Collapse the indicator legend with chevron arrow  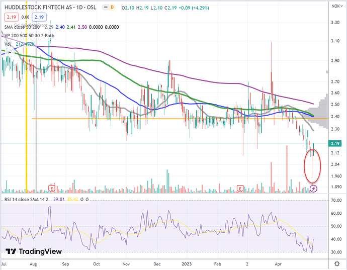pos(10,53)
